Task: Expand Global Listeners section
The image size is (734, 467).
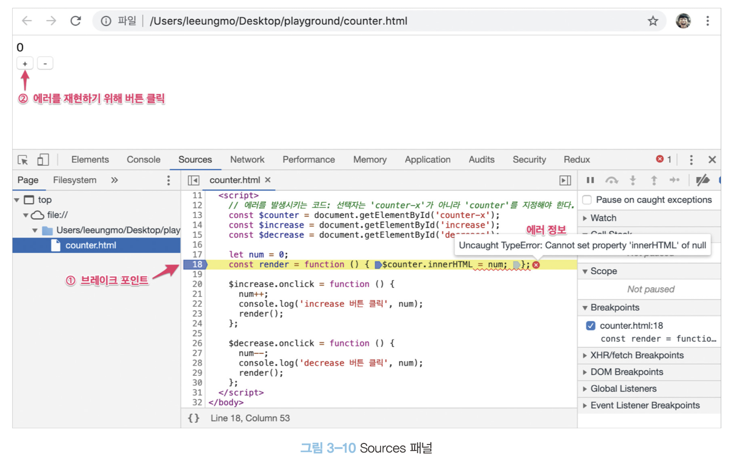Action: pyautogui.click(x=585, y=389)
